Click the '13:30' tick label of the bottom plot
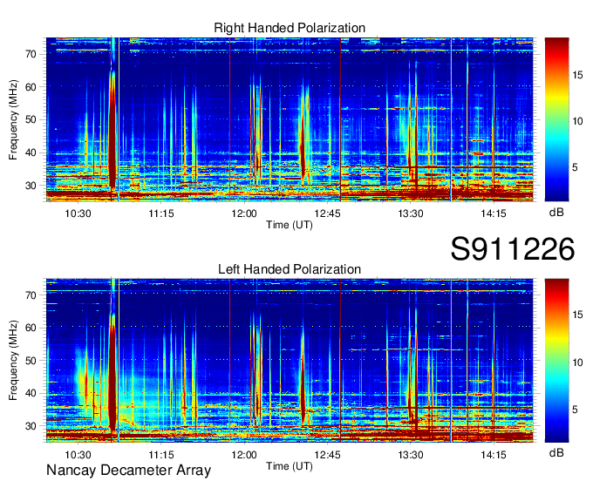The image size is (593, 481). click(411, 455)
